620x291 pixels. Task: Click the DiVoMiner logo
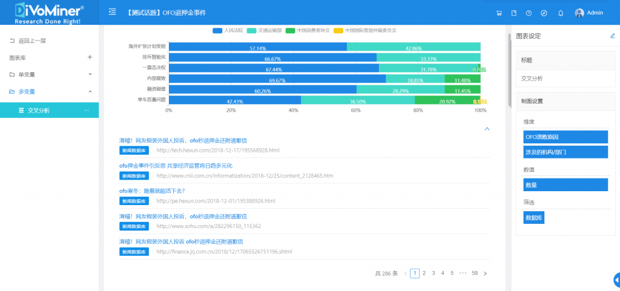[x=49, y=12]
